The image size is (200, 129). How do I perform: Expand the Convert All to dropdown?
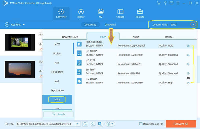tap(193, 24)
